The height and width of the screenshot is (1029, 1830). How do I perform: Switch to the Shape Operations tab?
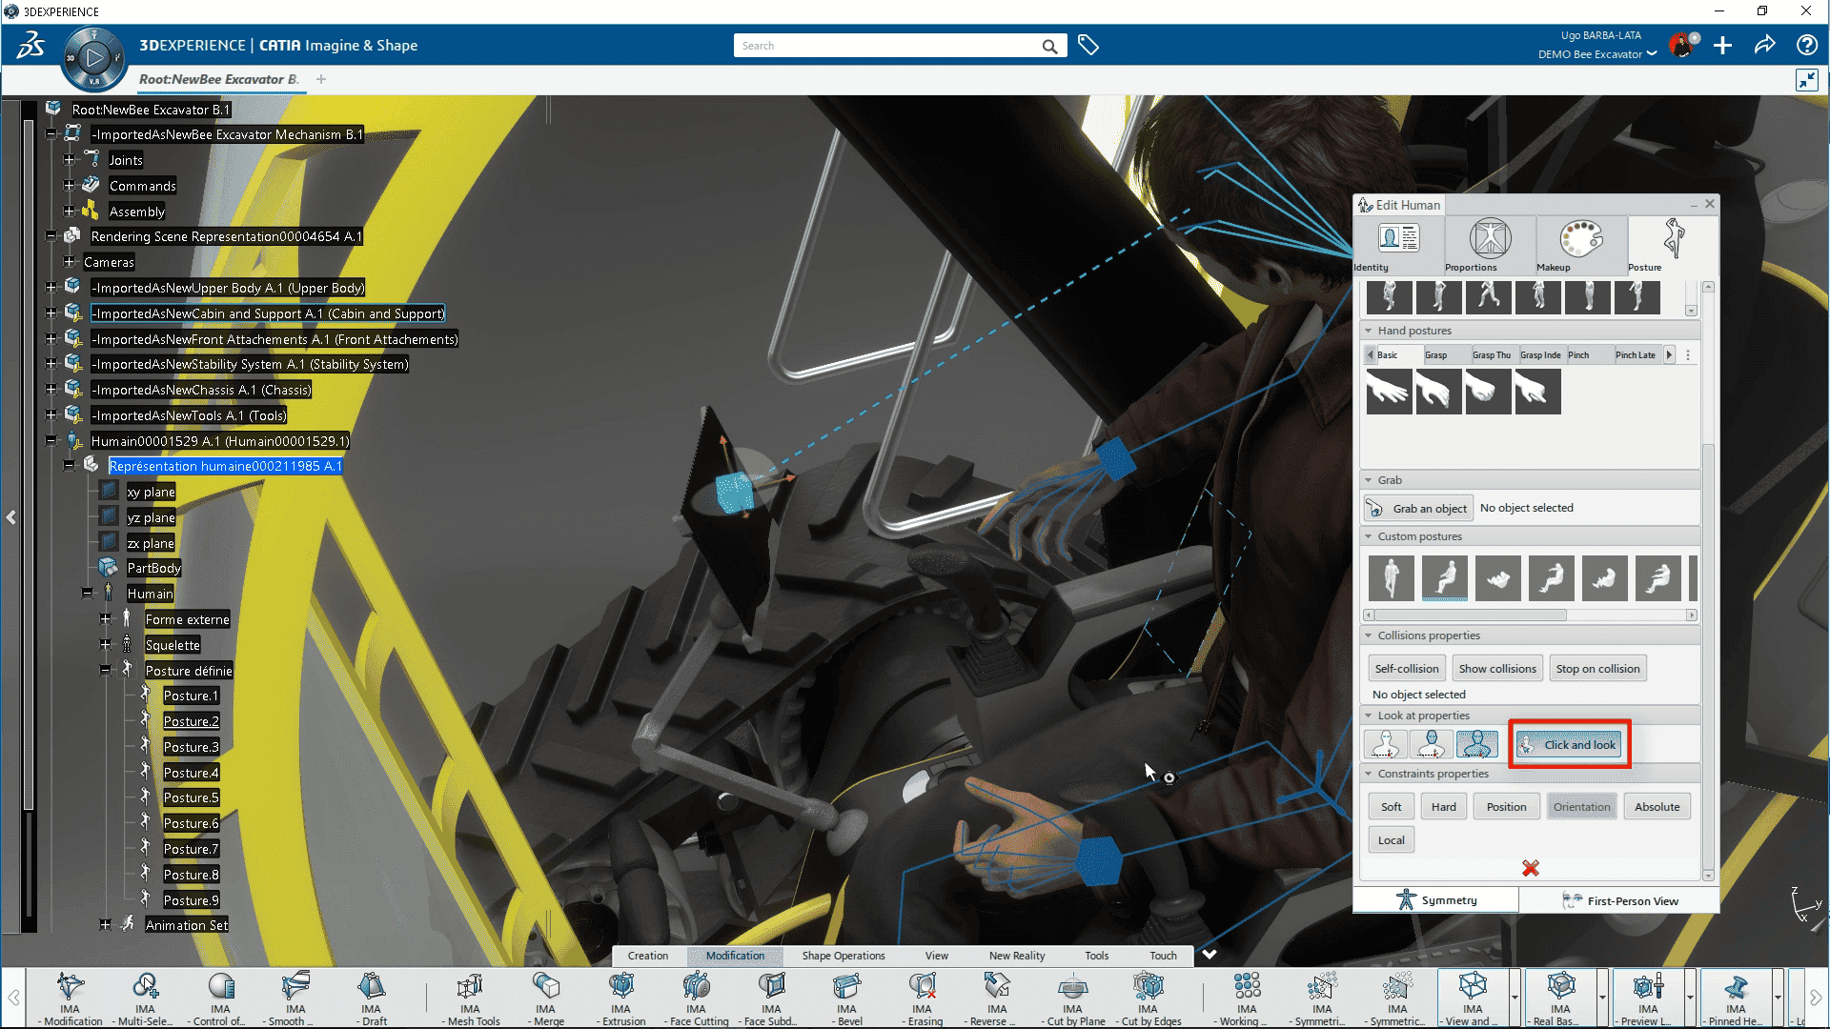click(x=843, y=956)
